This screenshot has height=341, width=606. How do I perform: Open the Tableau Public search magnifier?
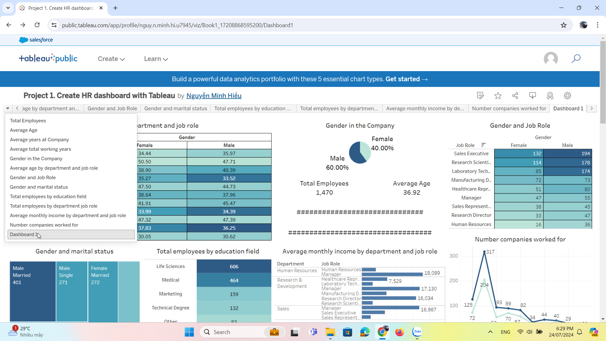pos(576,58)
